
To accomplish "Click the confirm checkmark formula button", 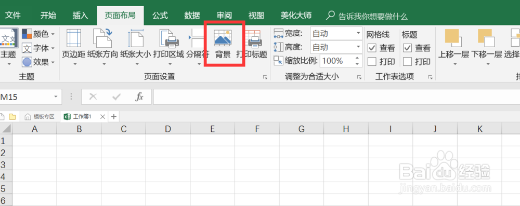I will tap(116, 97).
